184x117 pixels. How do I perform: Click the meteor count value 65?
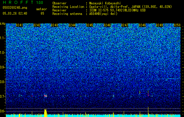click(x=42, y=13)
